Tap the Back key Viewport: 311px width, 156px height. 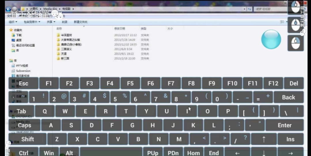coord(289,97)
